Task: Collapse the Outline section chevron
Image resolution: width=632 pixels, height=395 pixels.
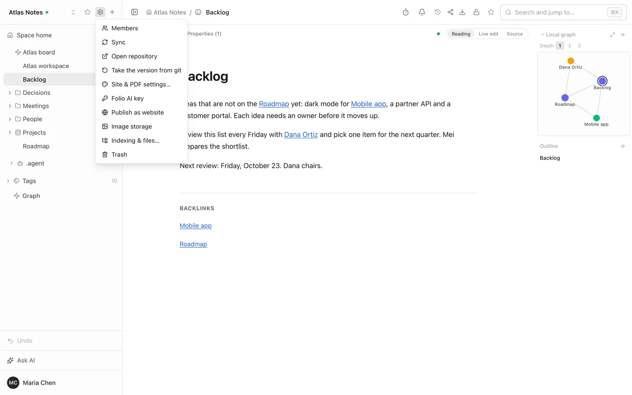Action: (x=623, y=146)
